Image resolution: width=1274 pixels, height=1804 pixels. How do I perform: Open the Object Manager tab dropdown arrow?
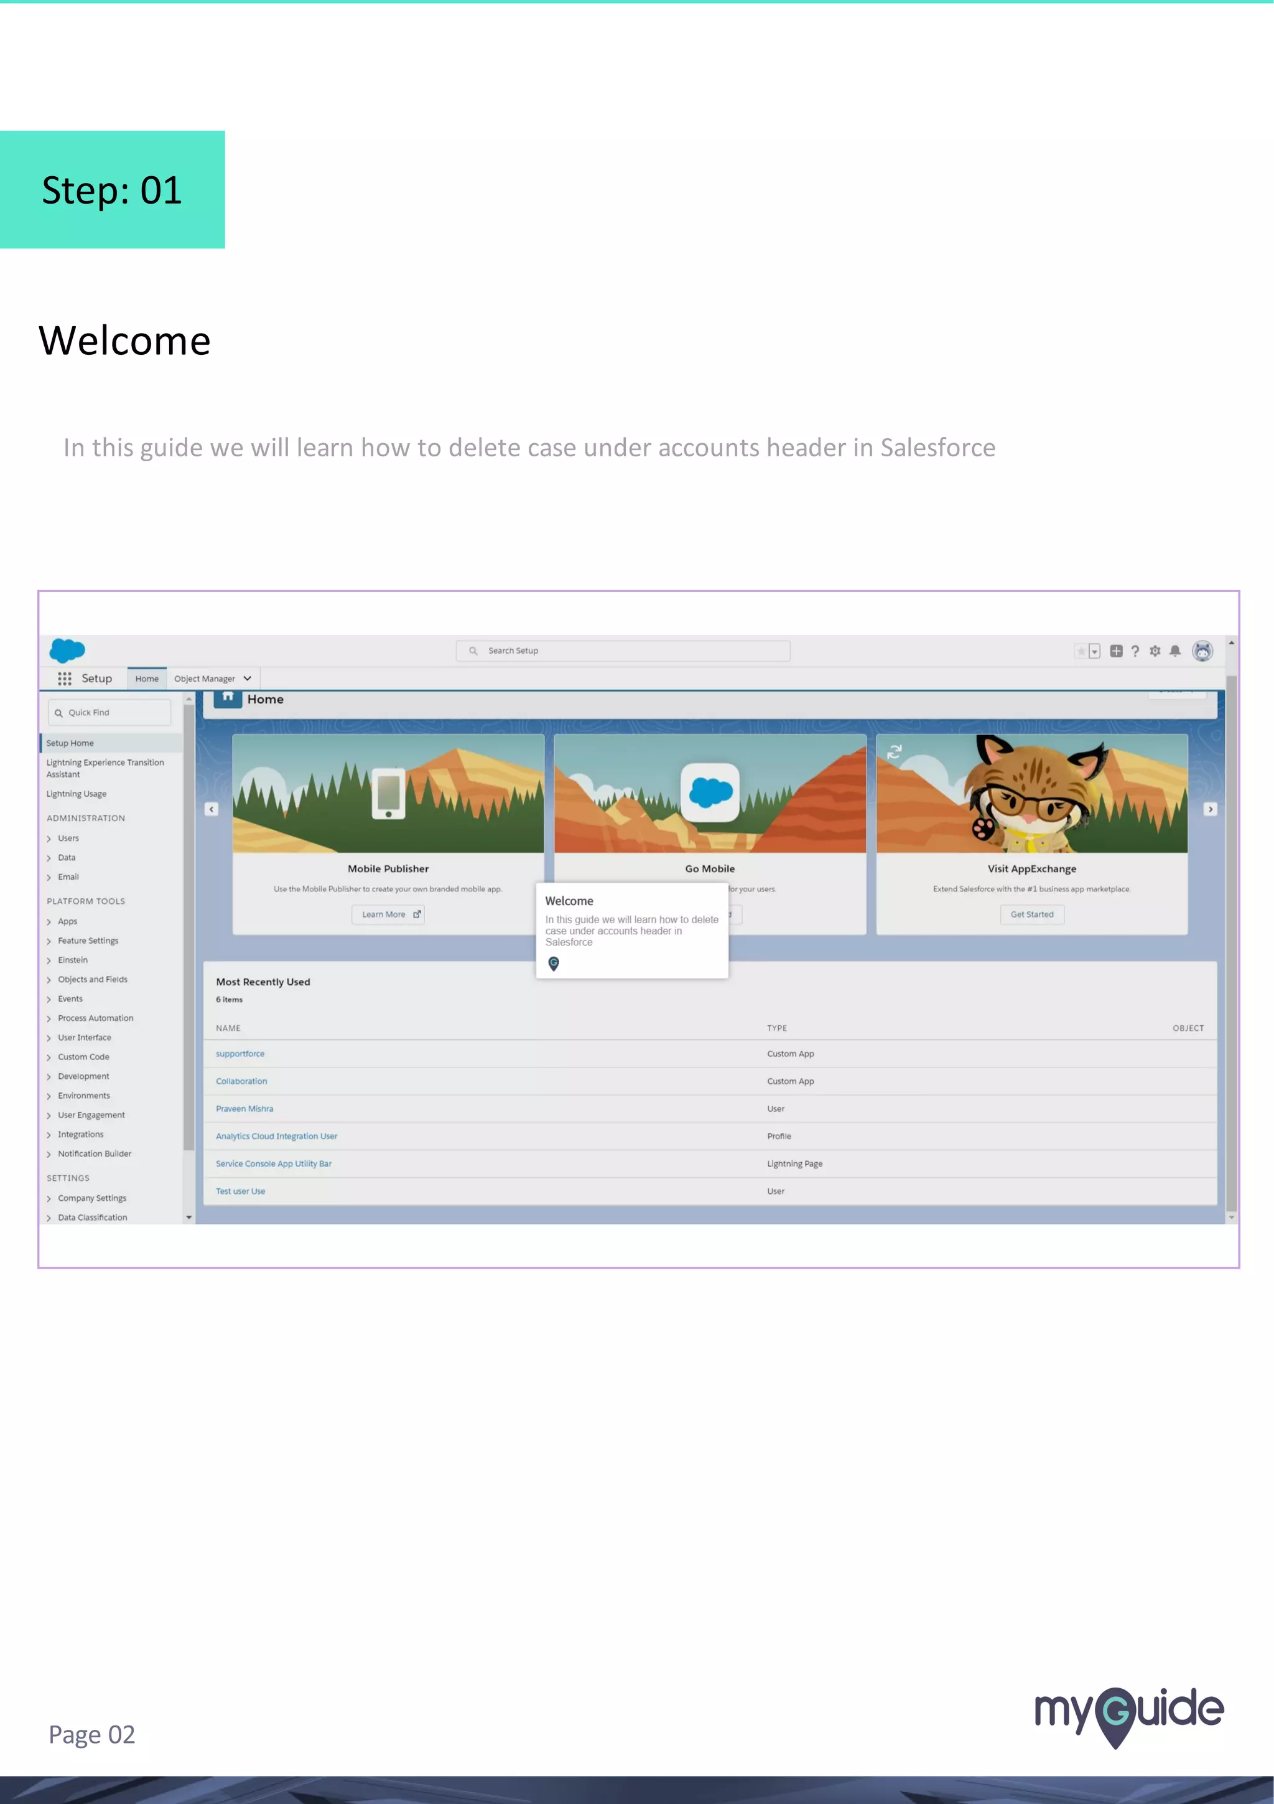coord(247,678)
